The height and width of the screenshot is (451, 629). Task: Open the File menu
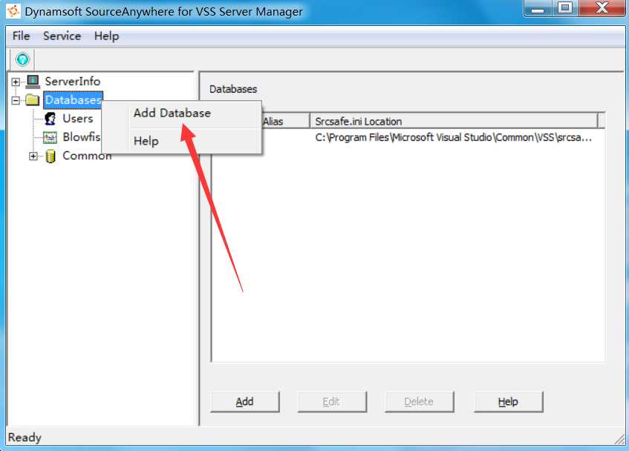(x=21, y=36)
